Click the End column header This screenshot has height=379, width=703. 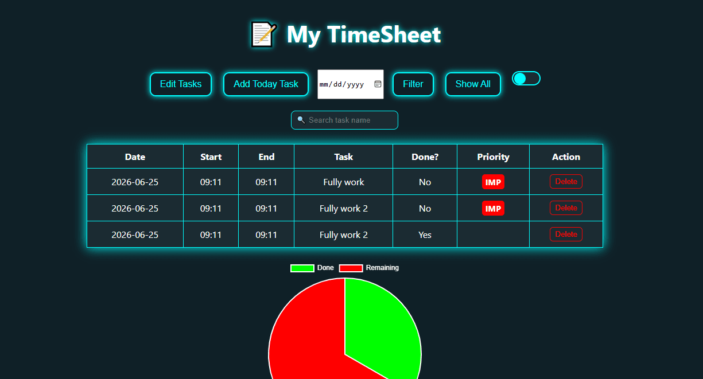click(266, 157)
